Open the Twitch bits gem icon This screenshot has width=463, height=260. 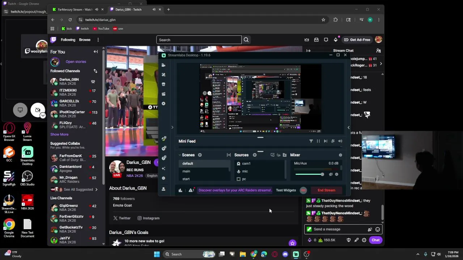point(336,40)
